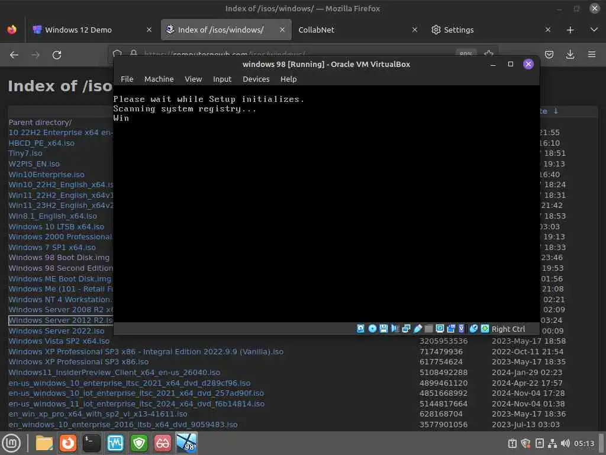Click the display monitor icon in VirtualBox status bar
This screenshot has height=455, width=606.
coord(440,328)
